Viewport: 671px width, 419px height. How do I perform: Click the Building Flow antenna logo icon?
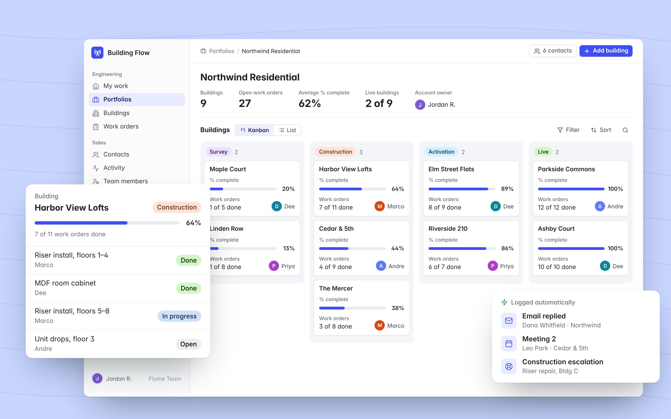pos(97,53)
